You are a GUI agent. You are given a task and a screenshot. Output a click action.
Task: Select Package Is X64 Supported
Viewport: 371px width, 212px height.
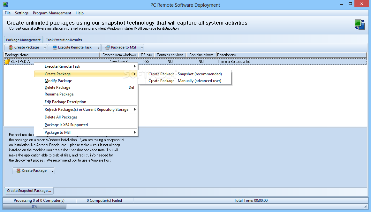click(86, 125)
